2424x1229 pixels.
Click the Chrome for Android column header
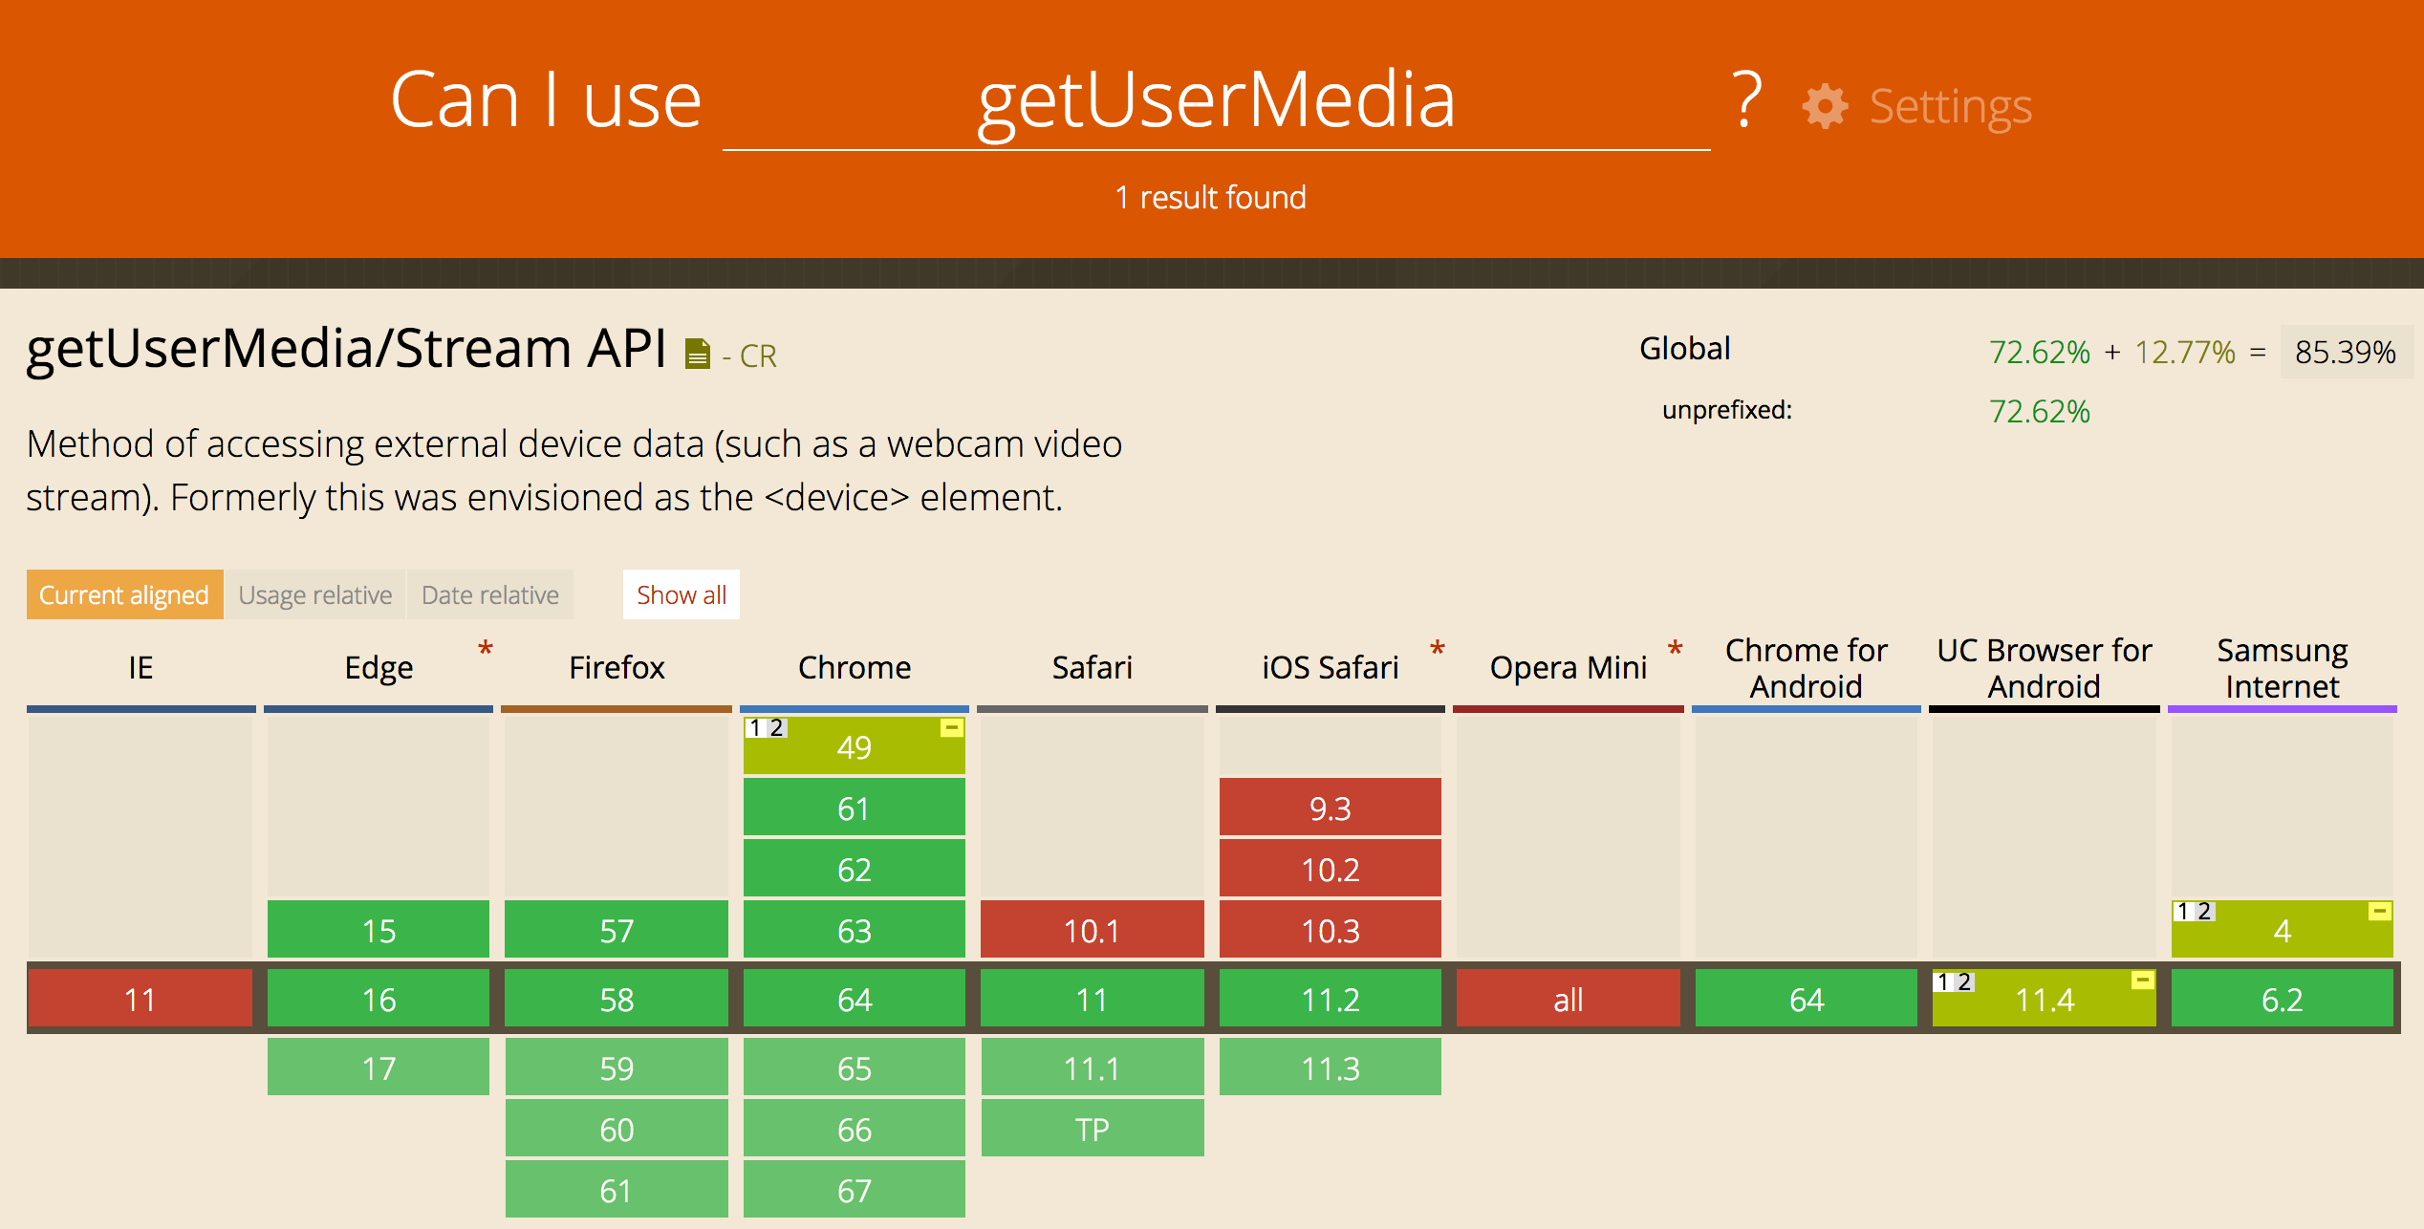(x=1807, y=667)
